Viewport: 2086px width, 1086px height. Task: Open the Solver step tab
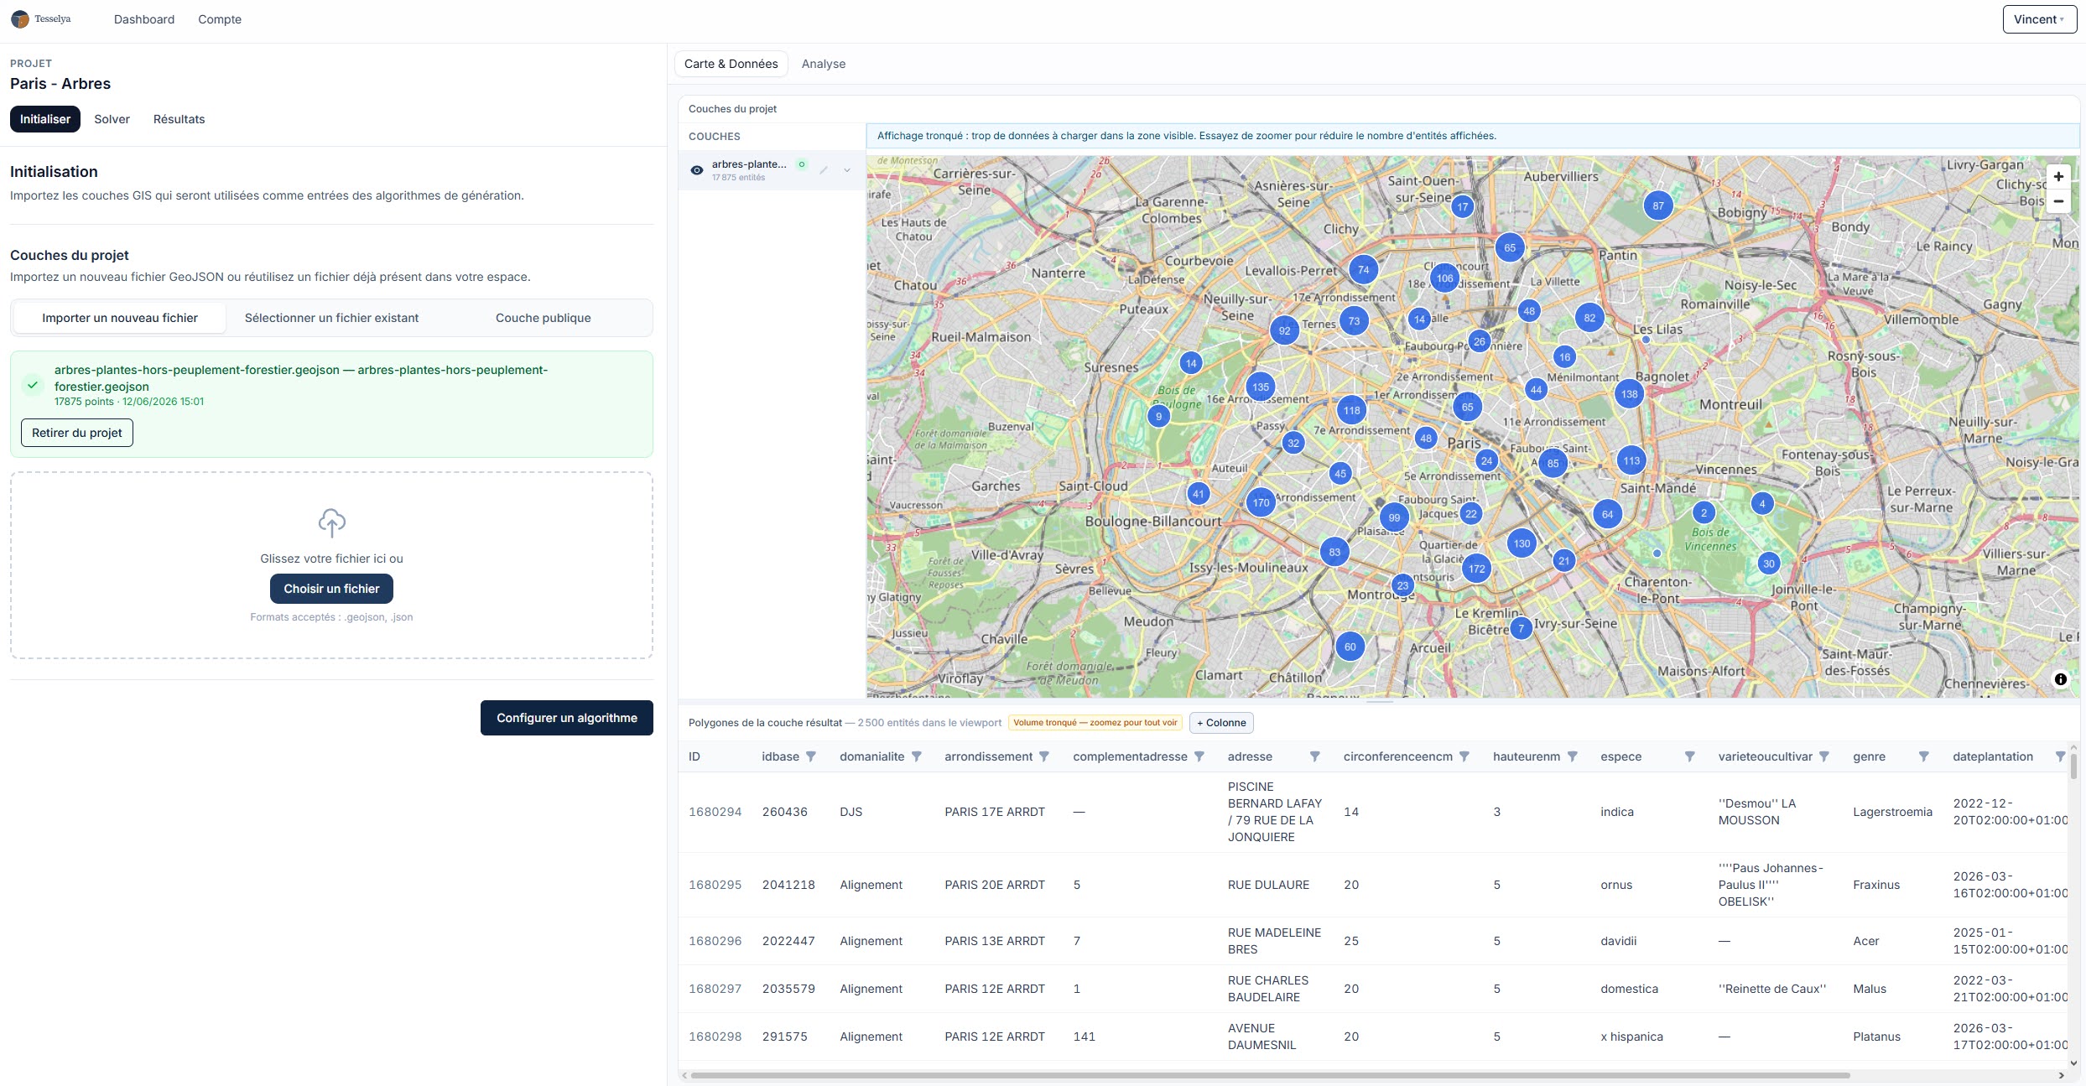pos(112,119)
